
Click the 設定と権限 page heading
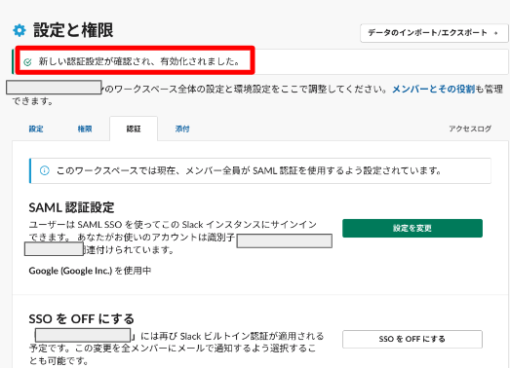[73, 30]
